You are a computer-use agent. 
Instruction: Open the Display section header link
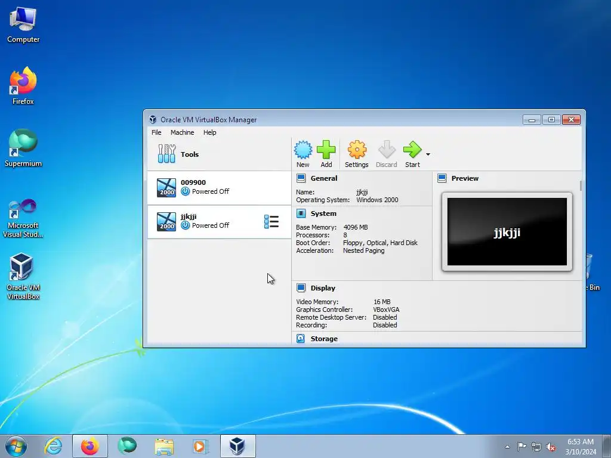pos(323,288)
